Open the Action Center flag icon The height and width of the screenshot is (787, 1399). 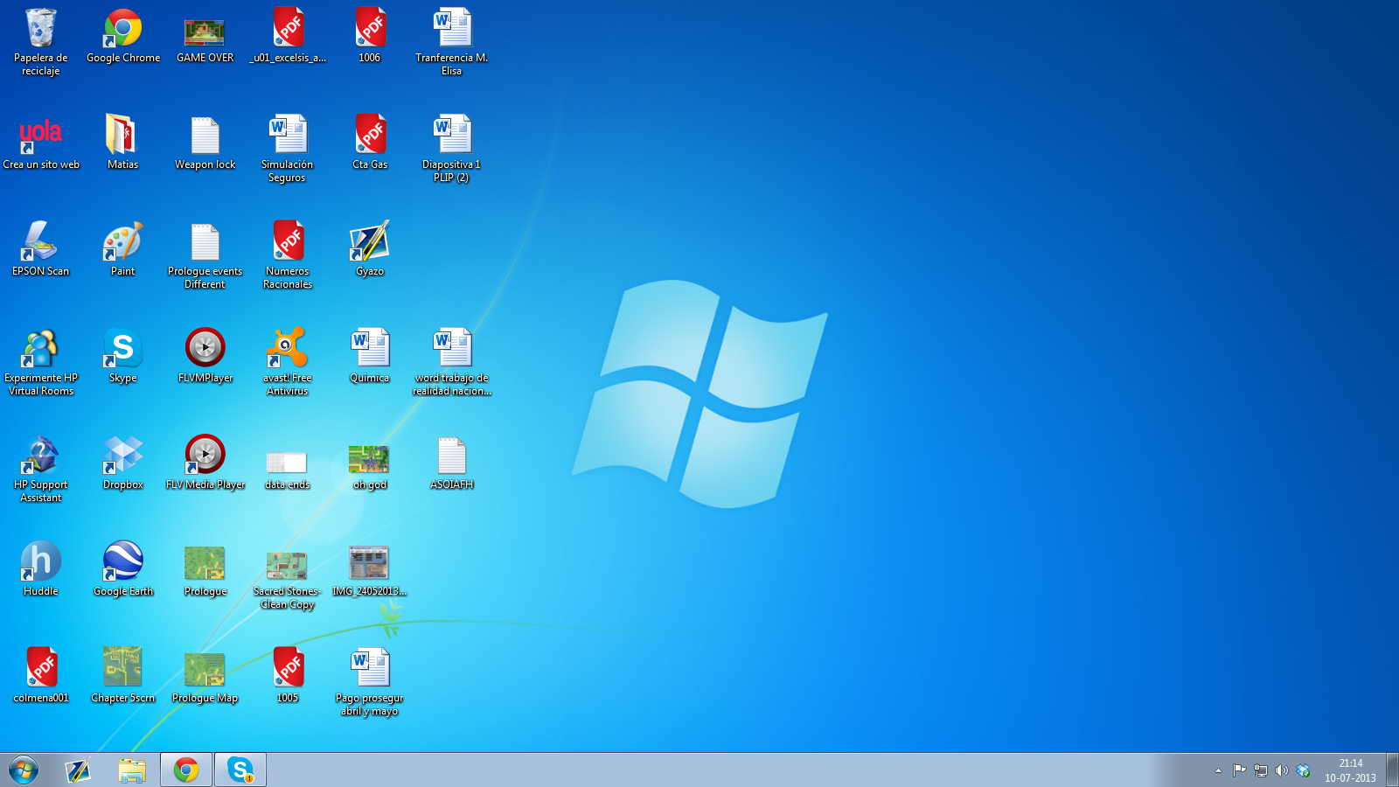[1239, 770]
